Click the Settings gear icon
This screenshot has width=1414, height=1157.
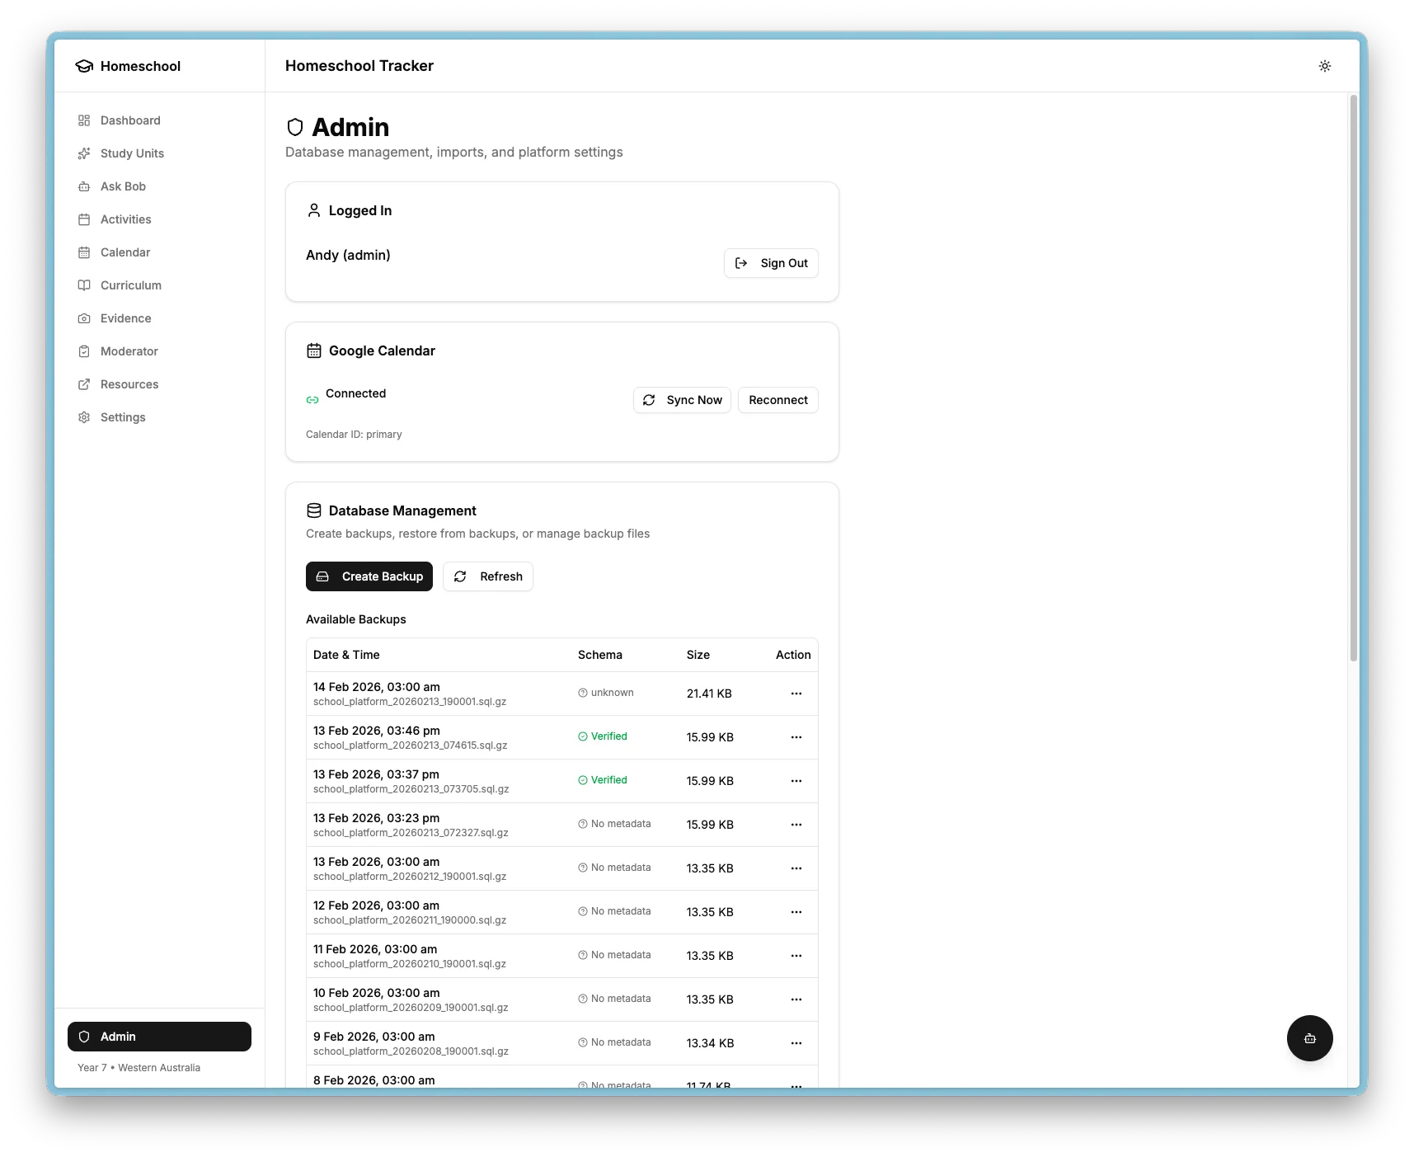click(84, 417)
